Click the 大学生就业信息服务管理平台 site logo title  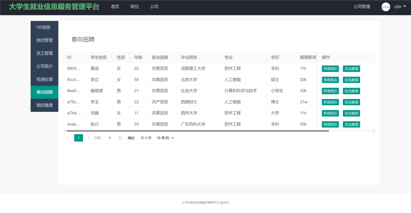pyautogui.click(x=54, y=7)
